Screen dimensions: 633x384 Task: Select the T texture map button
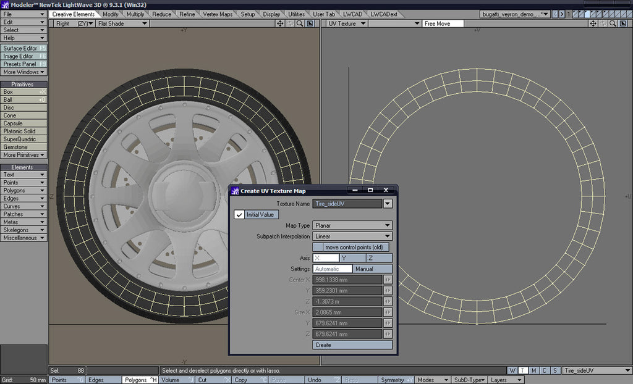coord(523,370)
